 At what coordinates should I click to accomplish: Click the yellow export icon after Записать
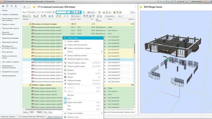click(99, 12)
